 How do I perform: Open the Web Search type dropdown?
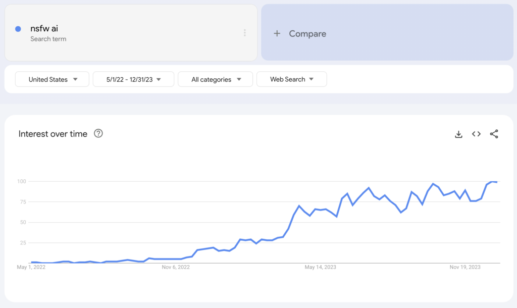pos(291,79)
